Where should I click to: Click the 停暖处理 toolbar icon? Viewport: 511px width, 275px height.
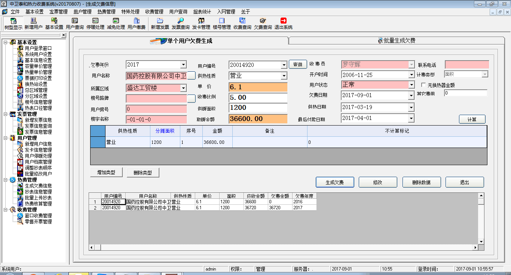pyautogui.click(x=95, y=21)
